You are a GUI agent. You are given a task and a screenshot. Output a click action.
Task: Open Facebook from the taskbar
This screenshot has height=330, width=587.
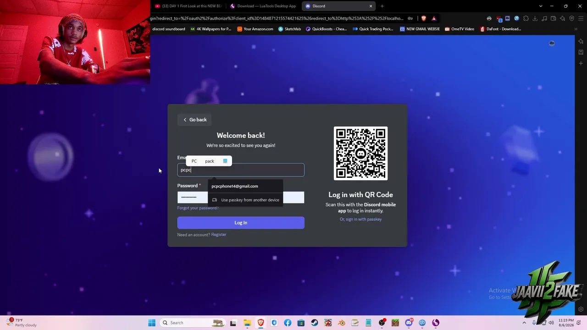click(x=288, y=323)
